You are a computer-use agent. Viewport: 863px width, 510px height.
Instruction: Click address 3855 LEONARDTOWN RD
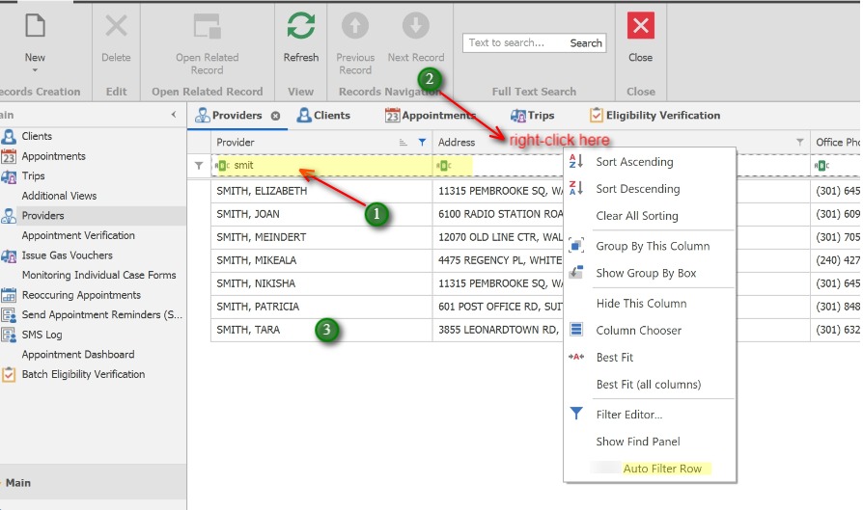[498, 330]
